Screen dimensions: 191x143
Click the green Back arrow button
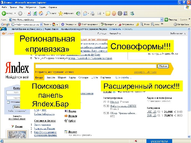pos(4,13)
